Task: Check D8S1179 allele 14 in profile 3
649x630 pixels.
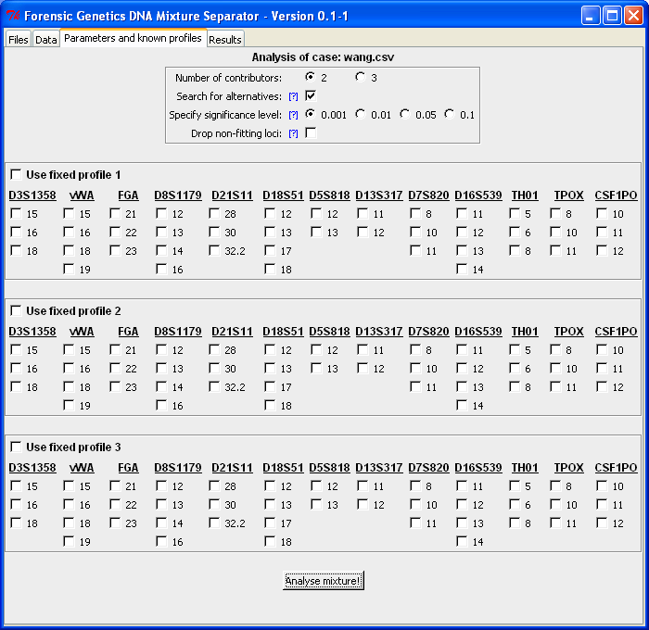Action: point(162,523)
